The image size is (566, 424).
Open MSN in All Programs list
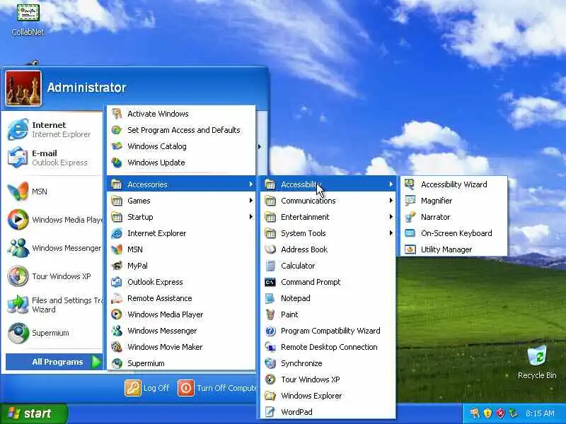click(181, 249)
